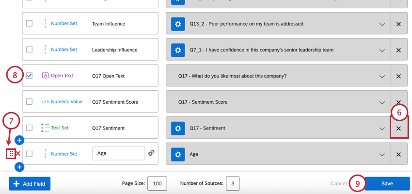Screen dimensions: 412x194
Task: Insert a field above the Age row
Action: [19, 141]
